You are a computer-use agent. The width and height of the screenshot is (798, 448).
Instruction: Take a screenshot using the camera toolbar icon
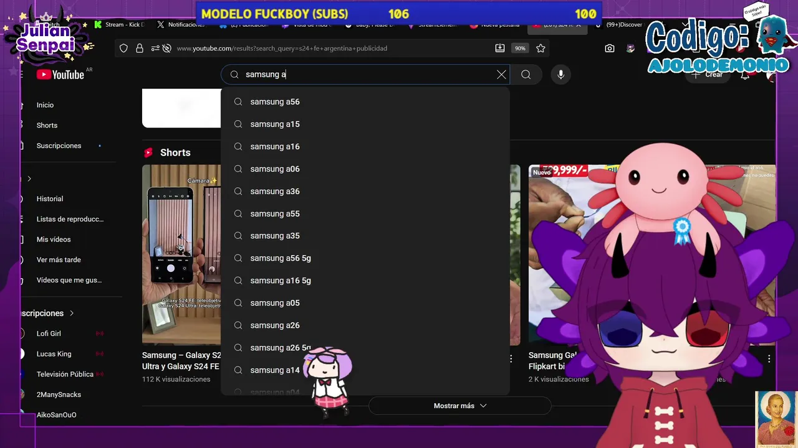point(610,49)
